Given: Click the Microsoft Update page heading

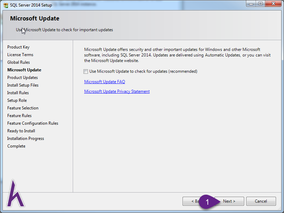Looking at the screenshot, I should (x=35, y=18).
